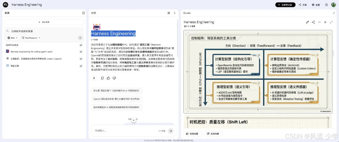
Task: Click the 来源 panel title
Action: coord(7,13)
